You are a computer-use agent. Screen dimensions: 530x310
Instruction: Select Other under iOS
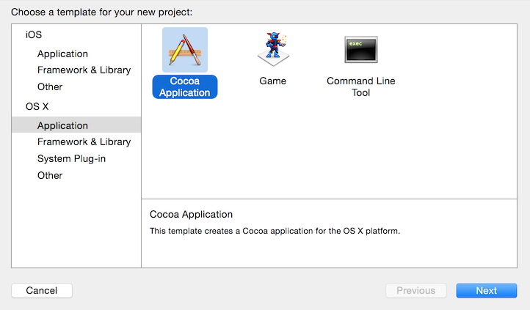pyautogui.click(x=50, y=87)
